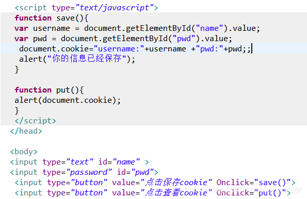Click the 'var username' declaration line
307x199 pixels.
pyautogui.click(x=137, y=28)
